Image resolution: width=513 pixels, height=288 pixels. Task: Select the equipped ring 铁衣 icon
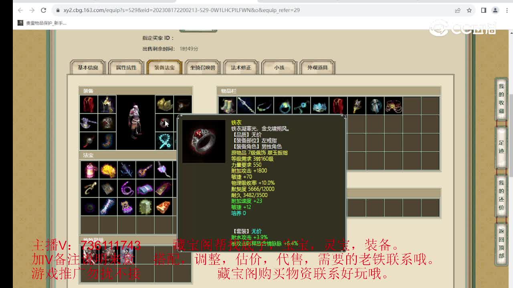pos(164,123)
